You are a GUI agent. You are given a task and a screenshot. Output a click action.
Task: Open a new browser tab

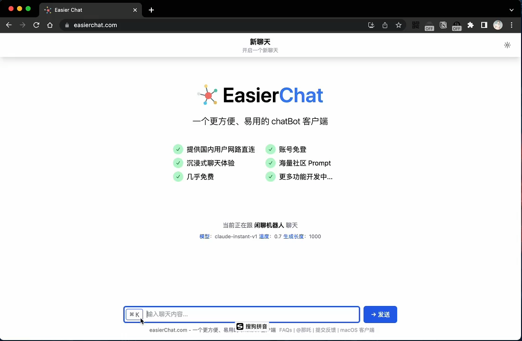pyautogui.click(x=151, y=10)
